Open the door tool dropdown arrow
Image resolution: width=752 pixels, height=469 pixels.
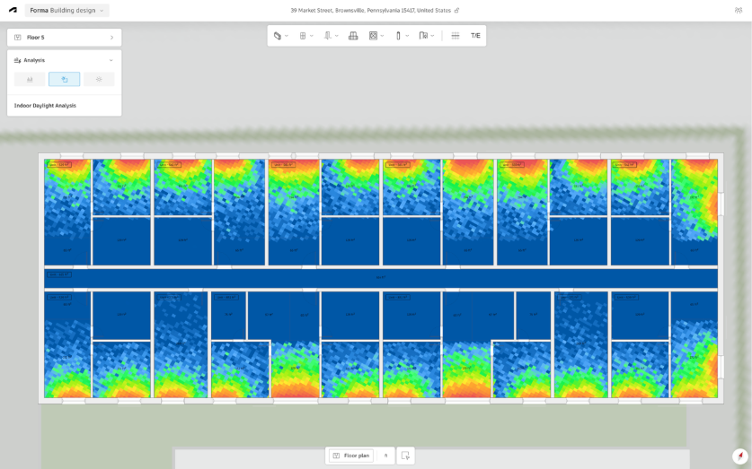click(432, 36)
